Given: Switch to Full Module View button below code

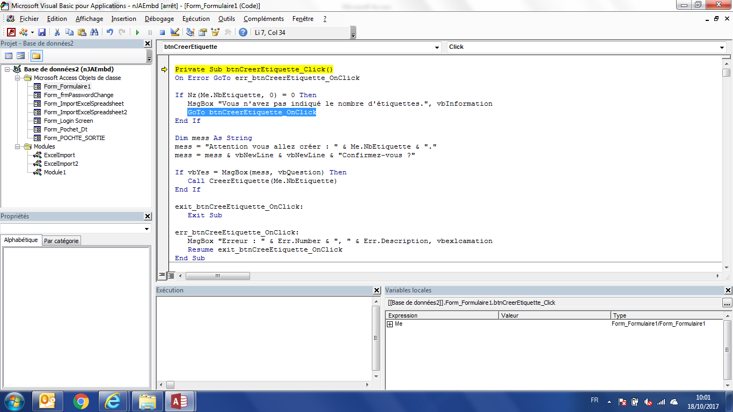Looking at the screenshot, I should (x=171, y=275).
